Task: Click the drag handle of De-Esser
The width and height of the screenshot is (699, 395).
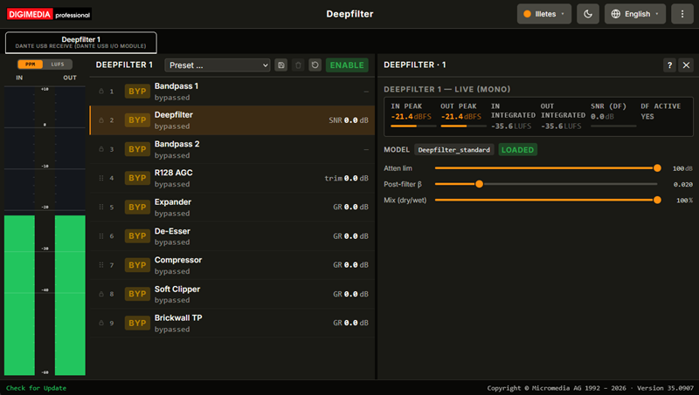Action: 101,235
